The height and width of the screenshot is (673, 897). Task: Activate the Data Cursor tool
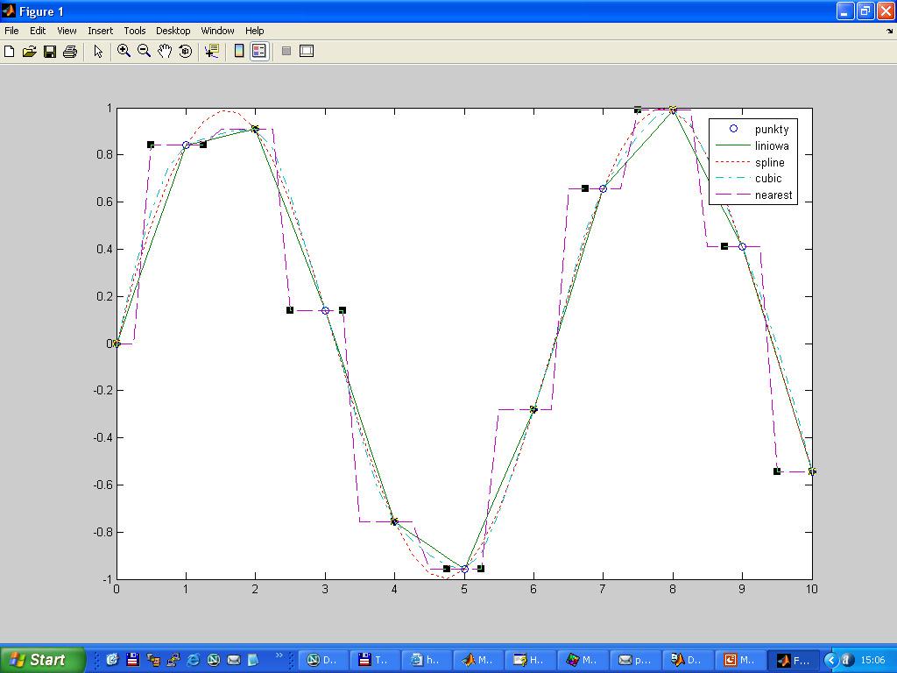tap(212, 51)
